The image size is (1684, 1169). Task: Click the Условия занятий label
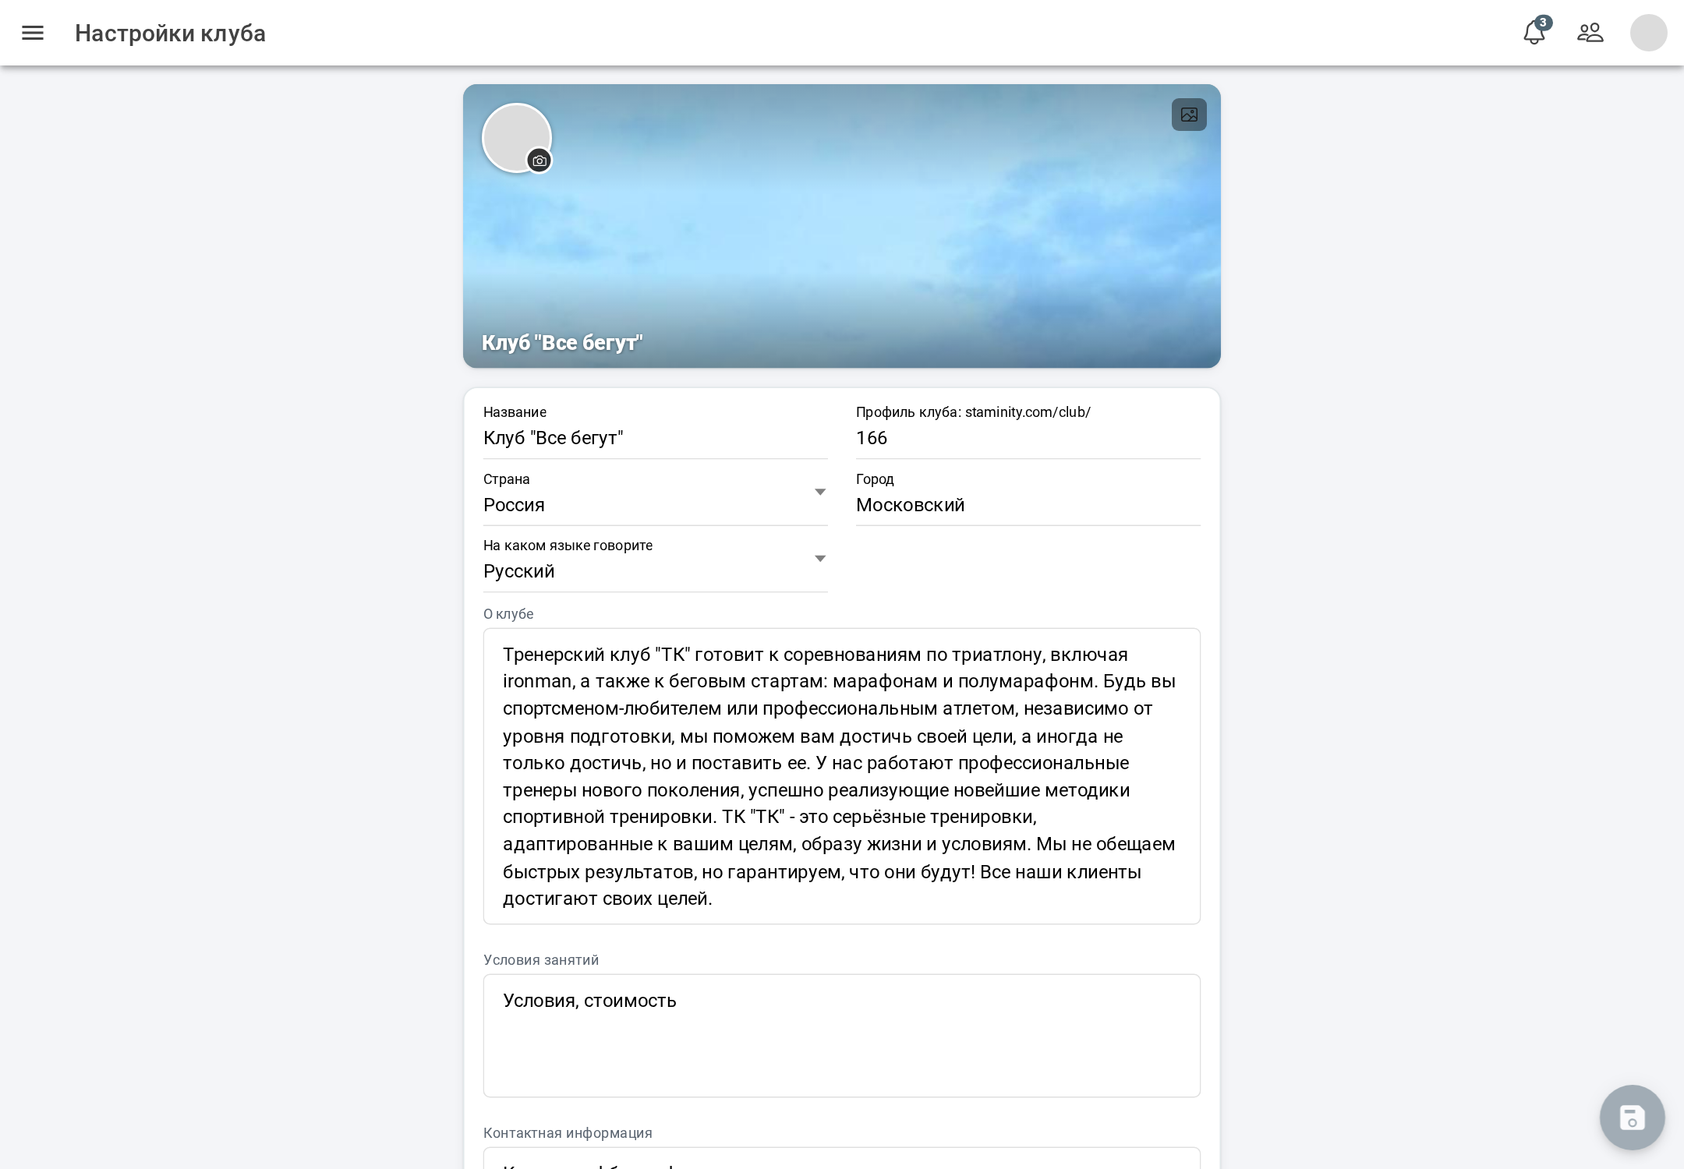click(541, 960)
